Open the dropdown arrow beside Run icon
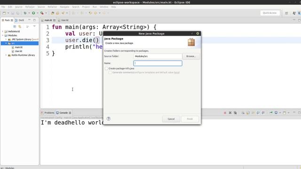Viewport: 301px width, 169px height. 38,13
